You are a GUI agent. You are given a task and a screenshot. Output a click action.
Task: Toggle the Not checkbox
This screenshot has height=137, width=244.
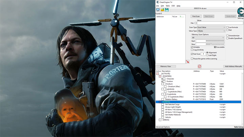pos(227,30)
